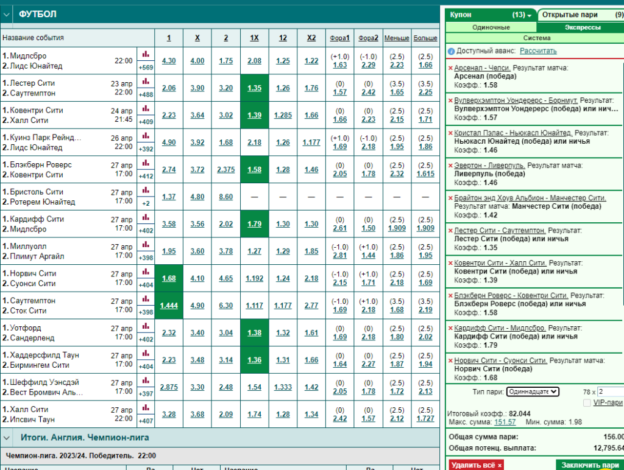The image size is (624, 470).
Task: Click info icon next to Доступный аванс
Action: point(451,51)
